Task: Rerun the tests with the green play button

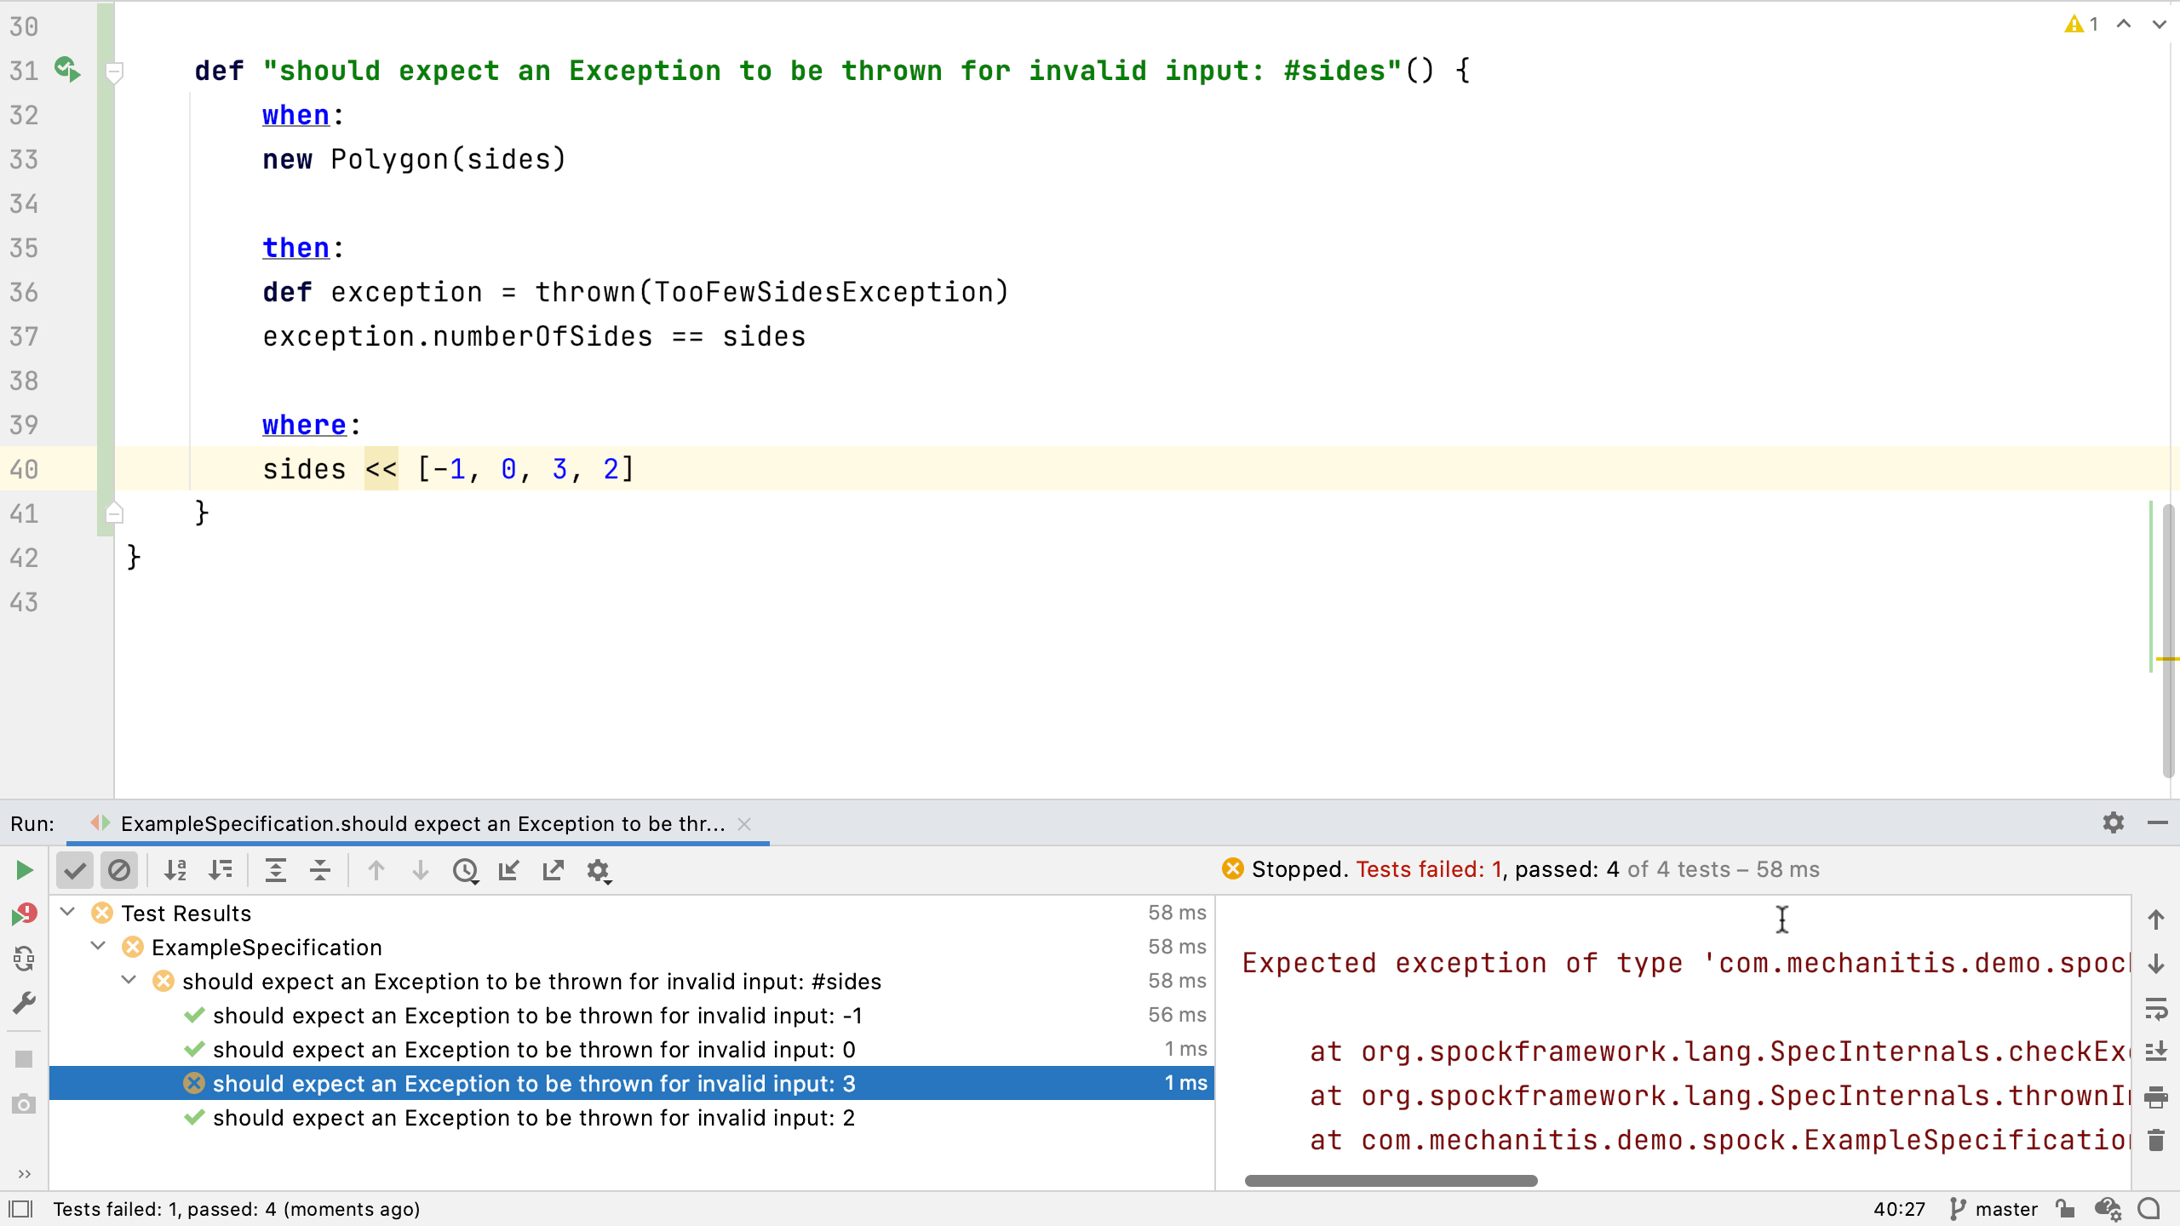Action: click(x=24, y=870)
